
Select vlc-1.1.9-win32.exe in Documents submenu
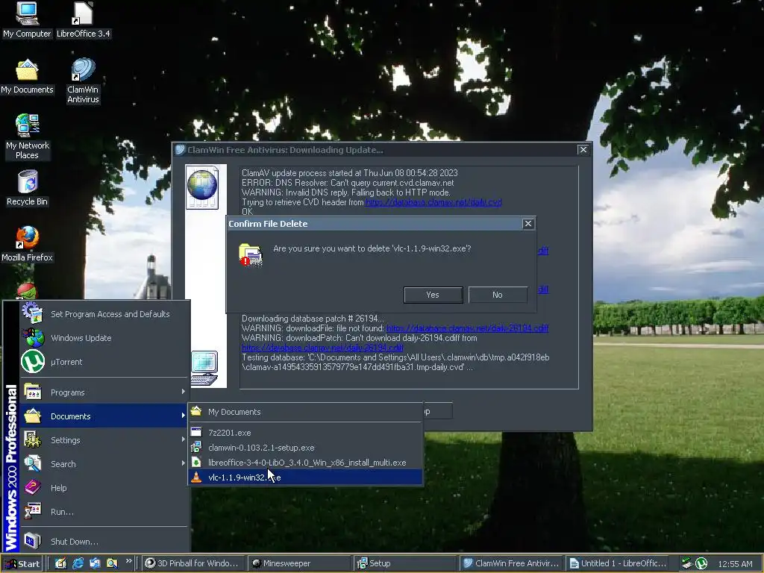pyautogui.click(x=305, y=477)
